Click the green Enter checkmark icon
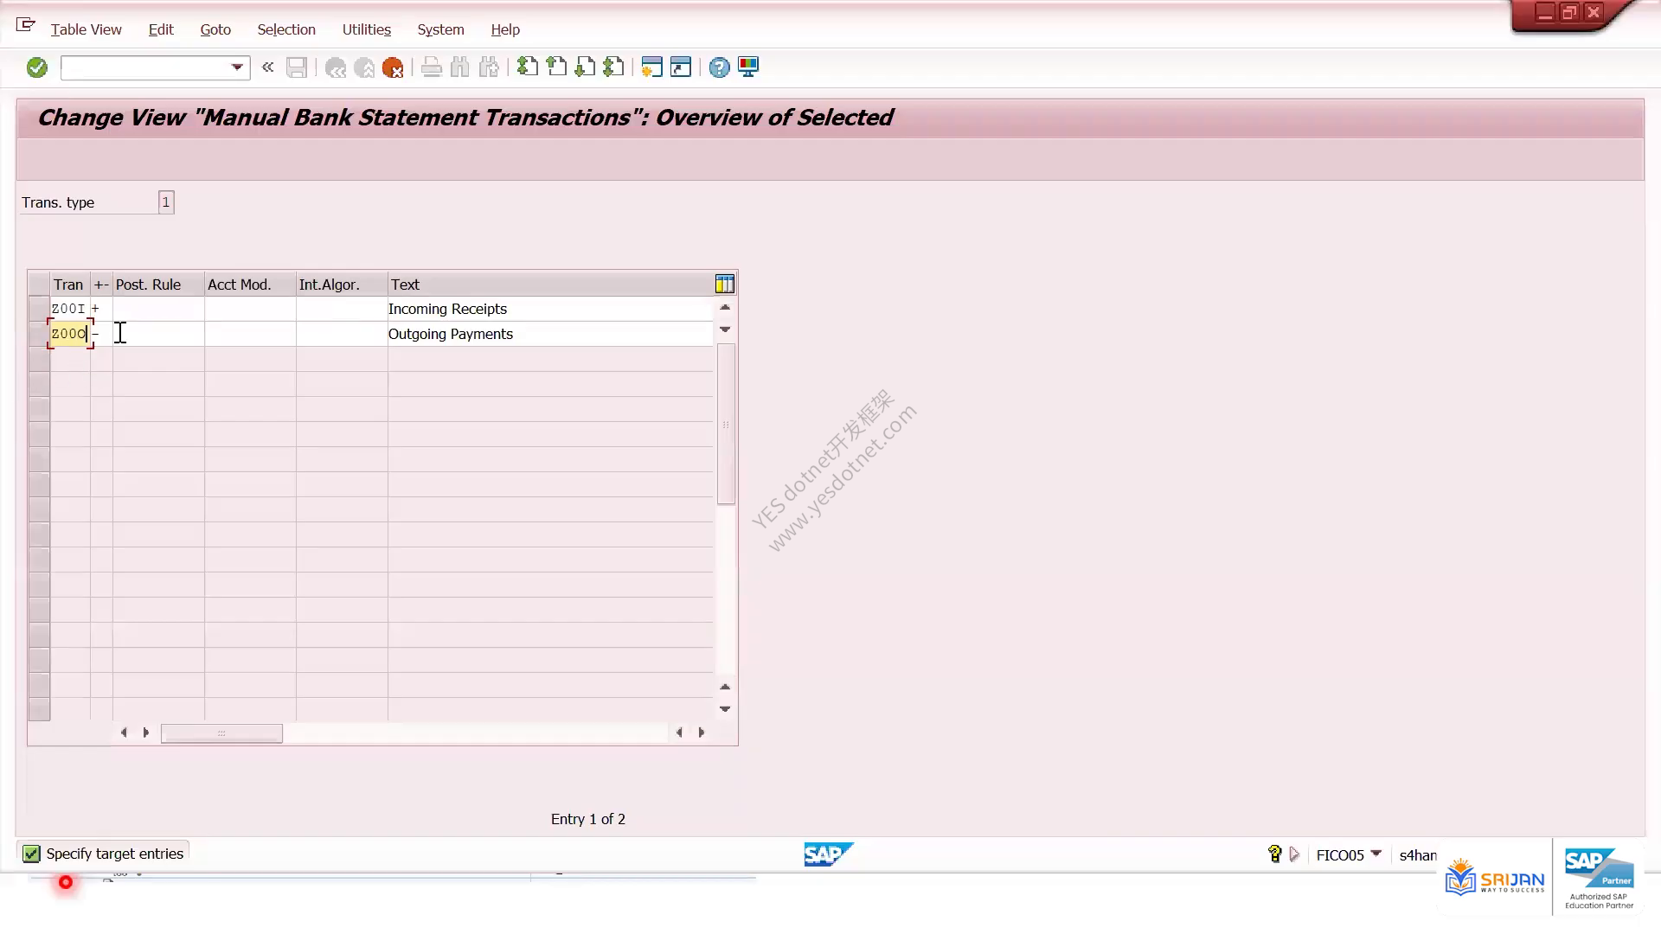Image resolution: width=1661 pixels, height=934 pixels. 36,67
